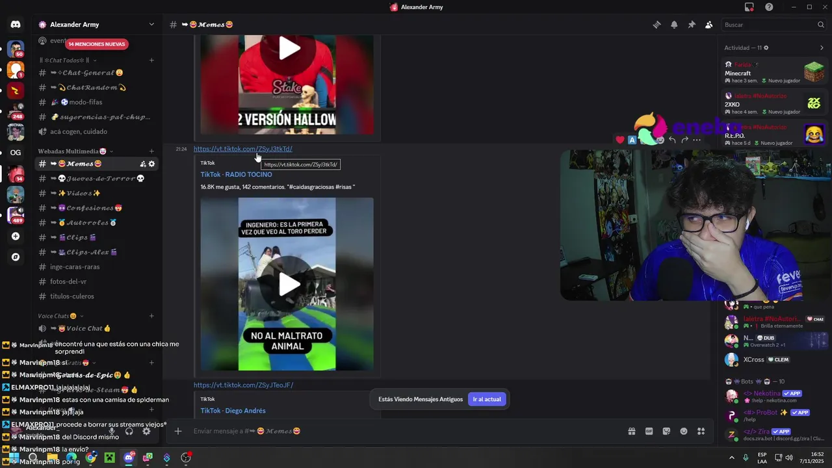The image size is (832, 468).
Task: Open the apps launcher icon in message bar
Action: click(701, 431)
